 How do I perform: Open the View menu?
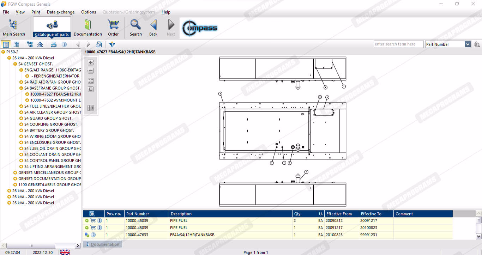pyautogui.click(x=20, y=12)
